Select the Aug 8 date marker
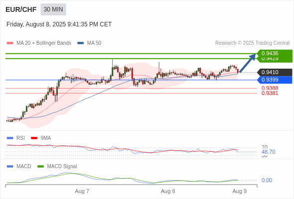 [x=168, y=192]
